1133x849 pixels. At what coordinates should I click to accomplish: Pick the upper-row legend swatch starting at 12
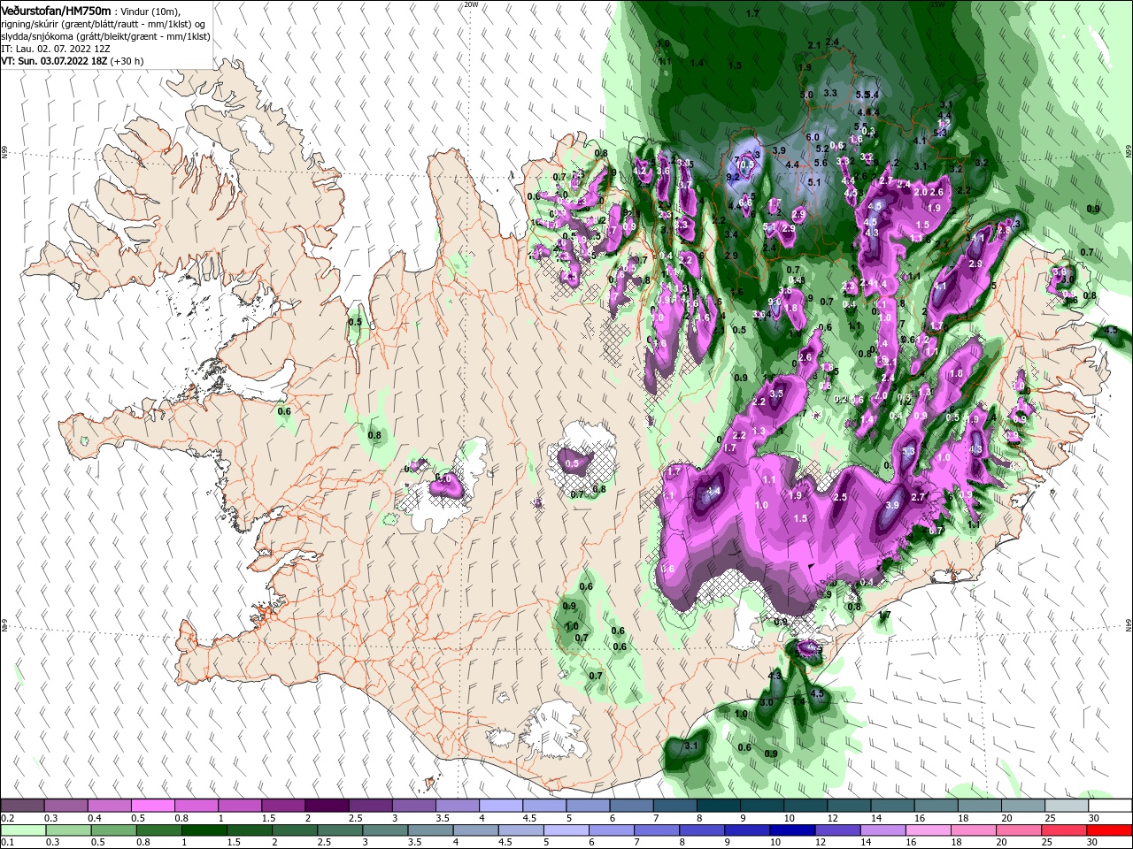point(848,806)
